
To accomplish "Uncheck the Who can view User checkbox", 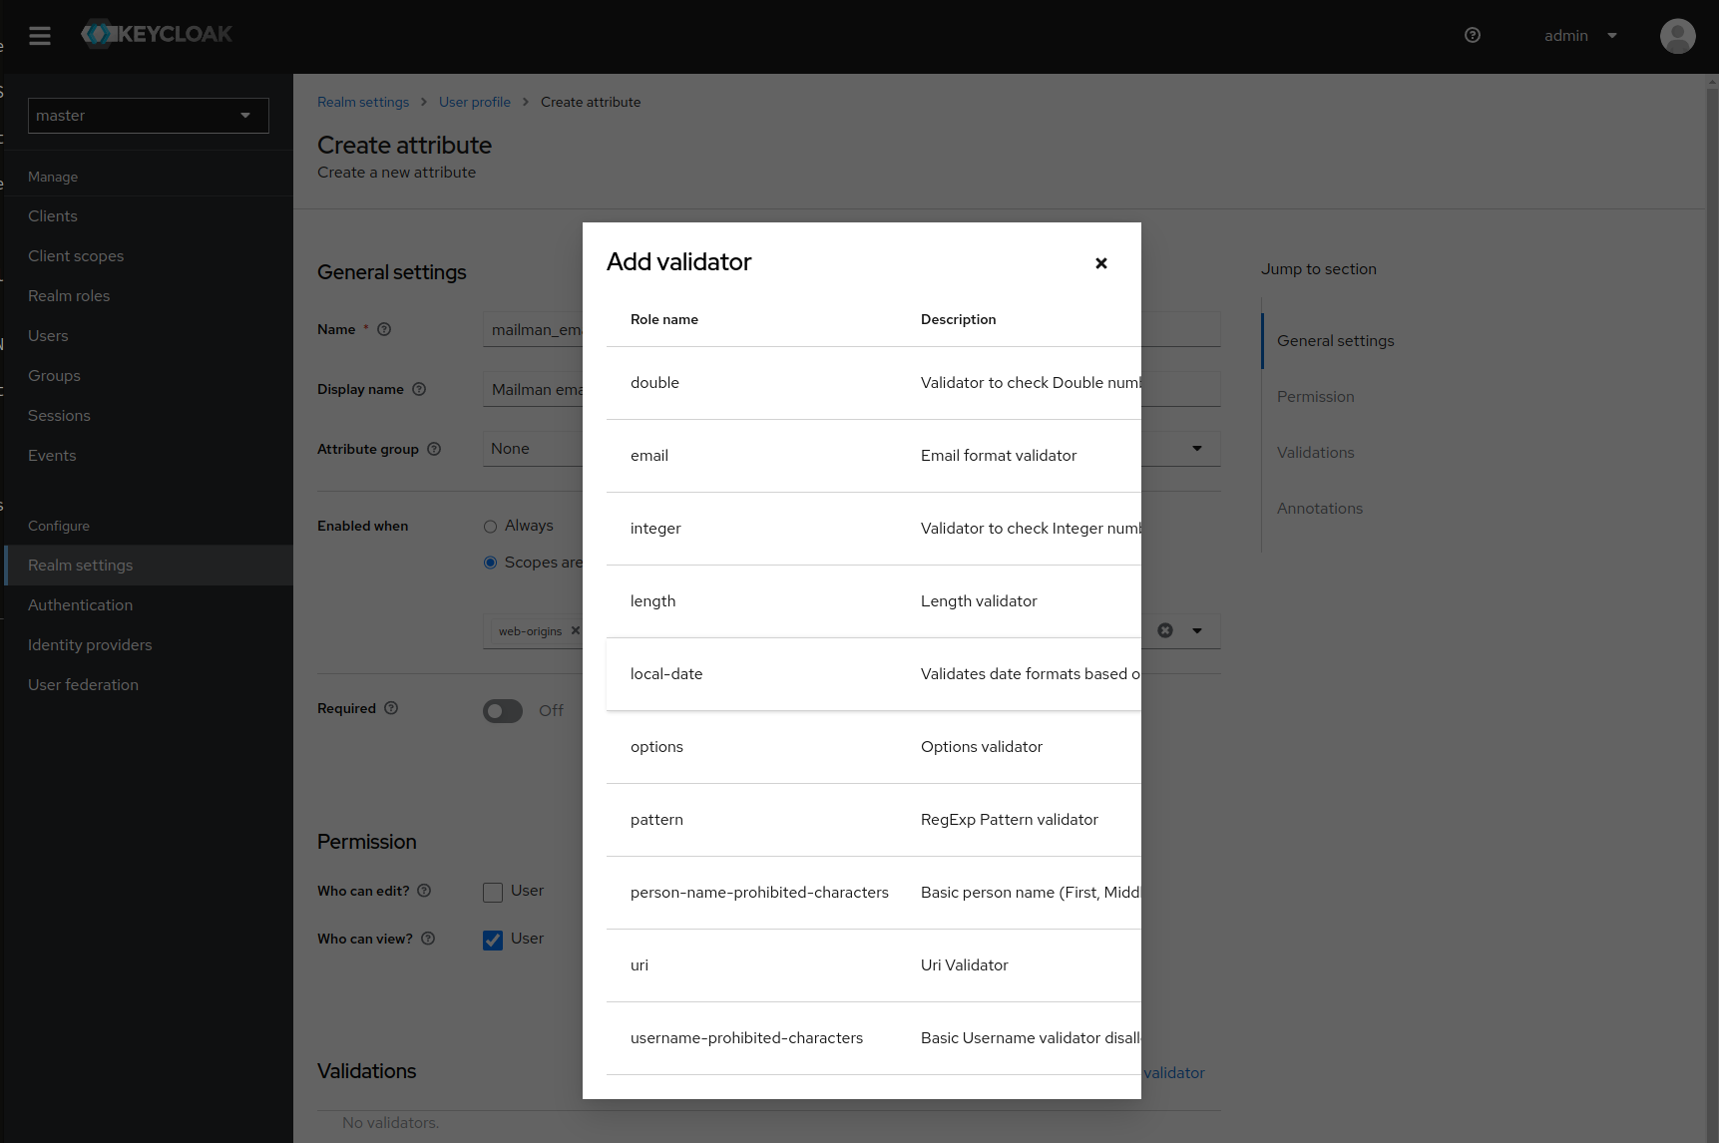I will [492, 939].
